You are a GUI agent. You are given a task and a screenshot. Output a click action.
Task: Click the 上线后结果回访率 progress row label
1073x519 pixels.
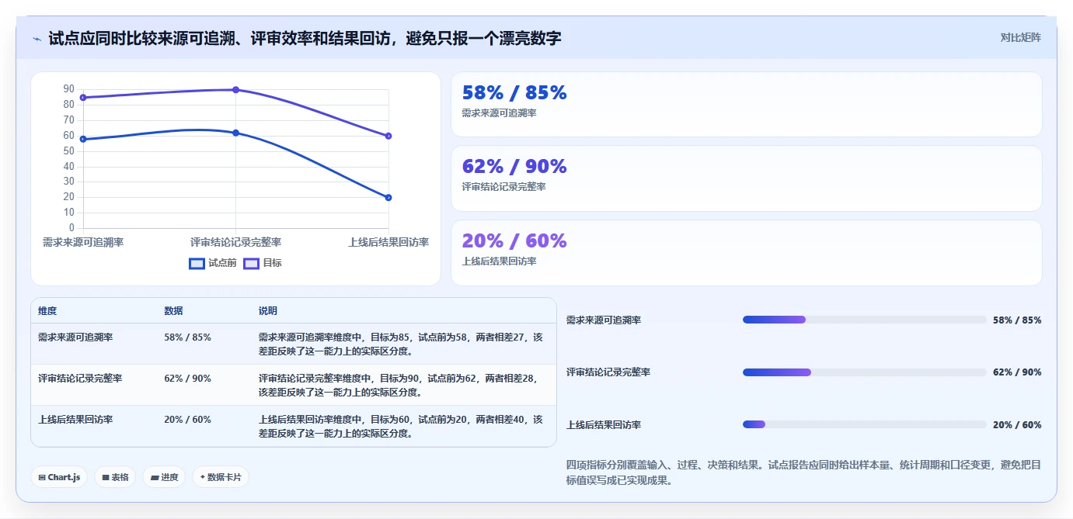604,425
